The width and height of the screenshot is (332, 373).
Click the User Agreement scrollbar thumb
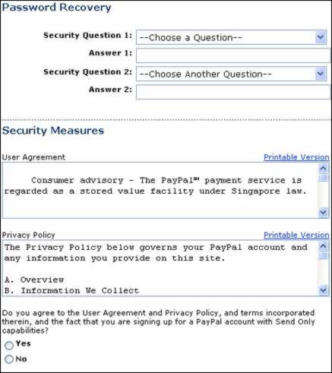(x=323, y=177)
